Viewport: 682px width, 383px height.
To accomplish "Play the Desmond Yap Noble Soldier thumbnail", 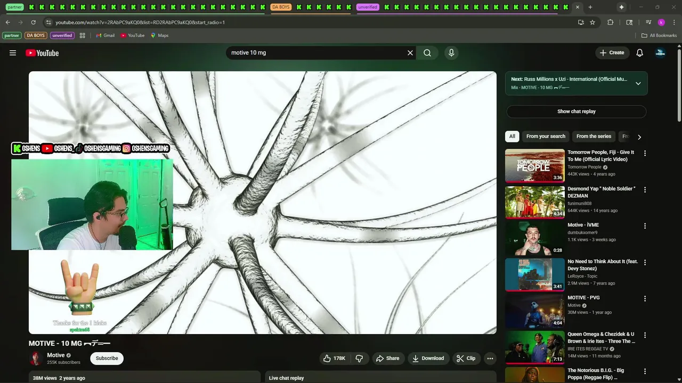I will coord(535,202).
